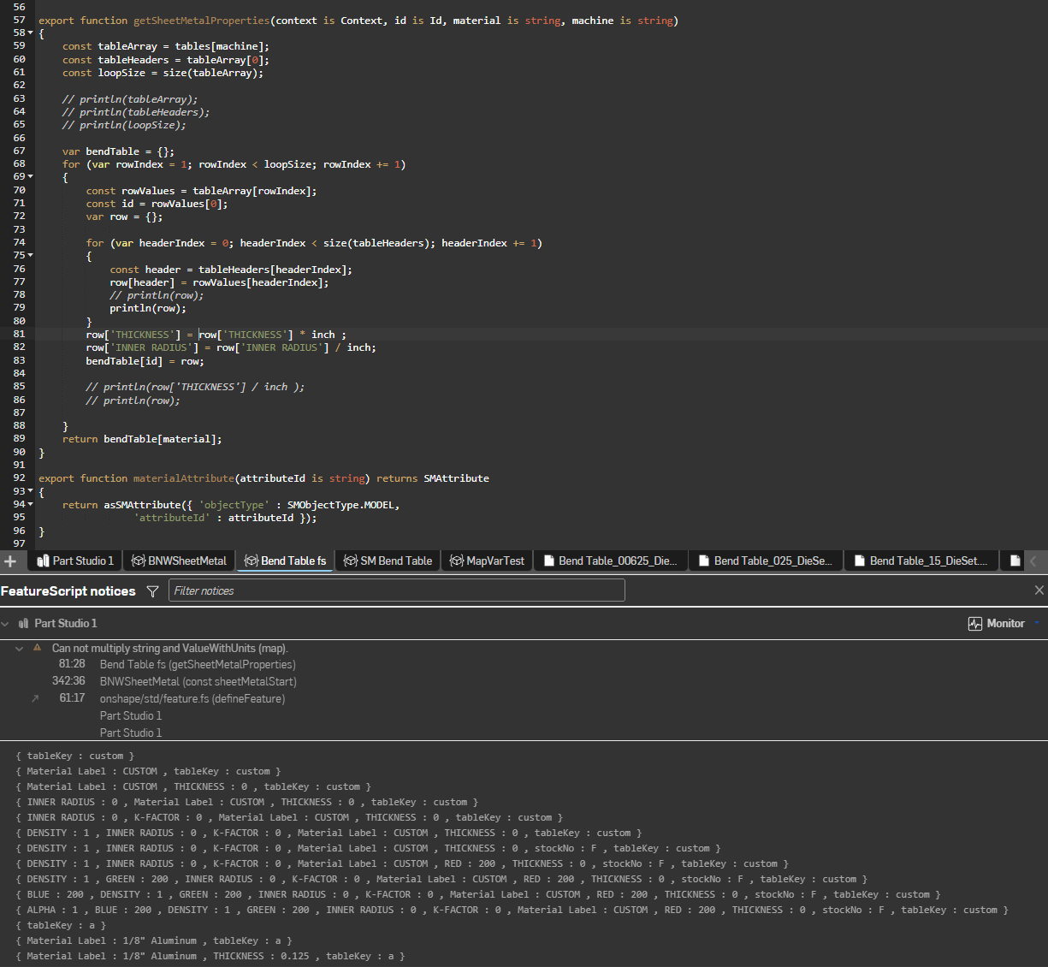Switch to the BNWSheetMetal tab
1048x967 pixels.
click(x=180, y=561)
